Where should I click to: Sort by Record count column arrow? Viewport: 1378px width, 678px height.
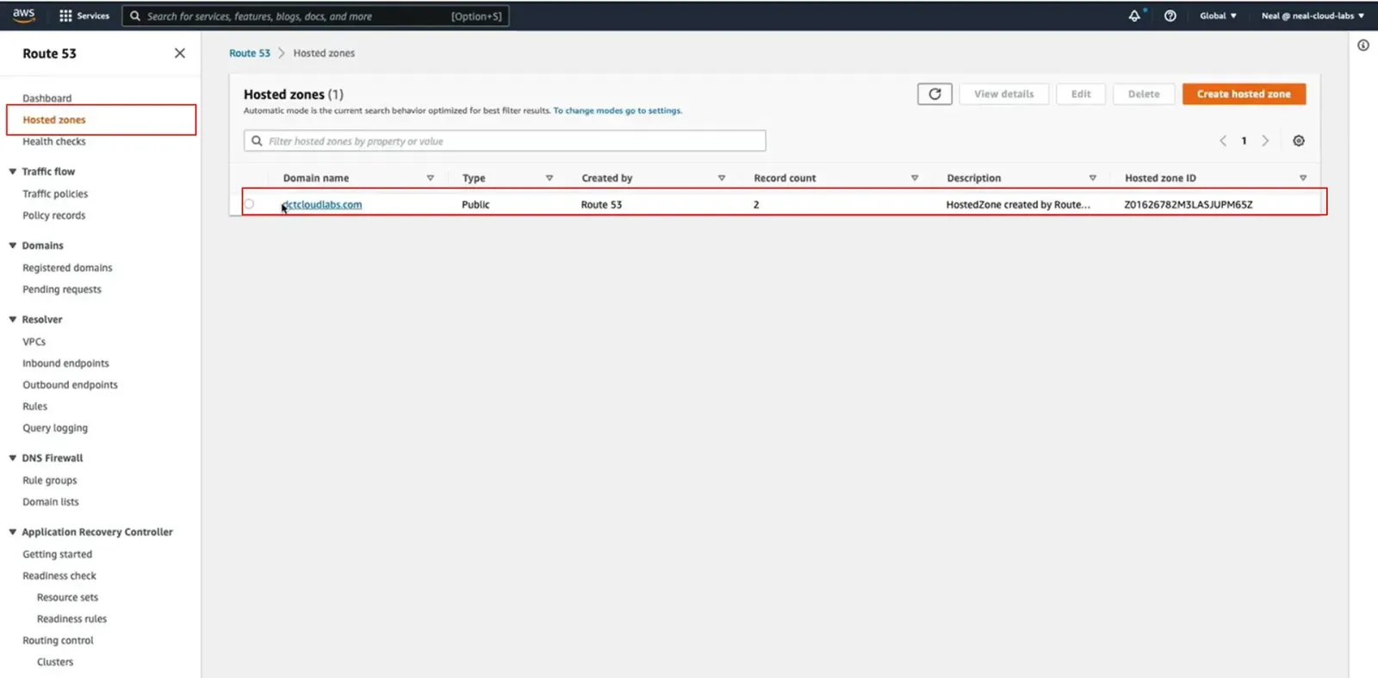pyautogui.click(x=915, y=178)
